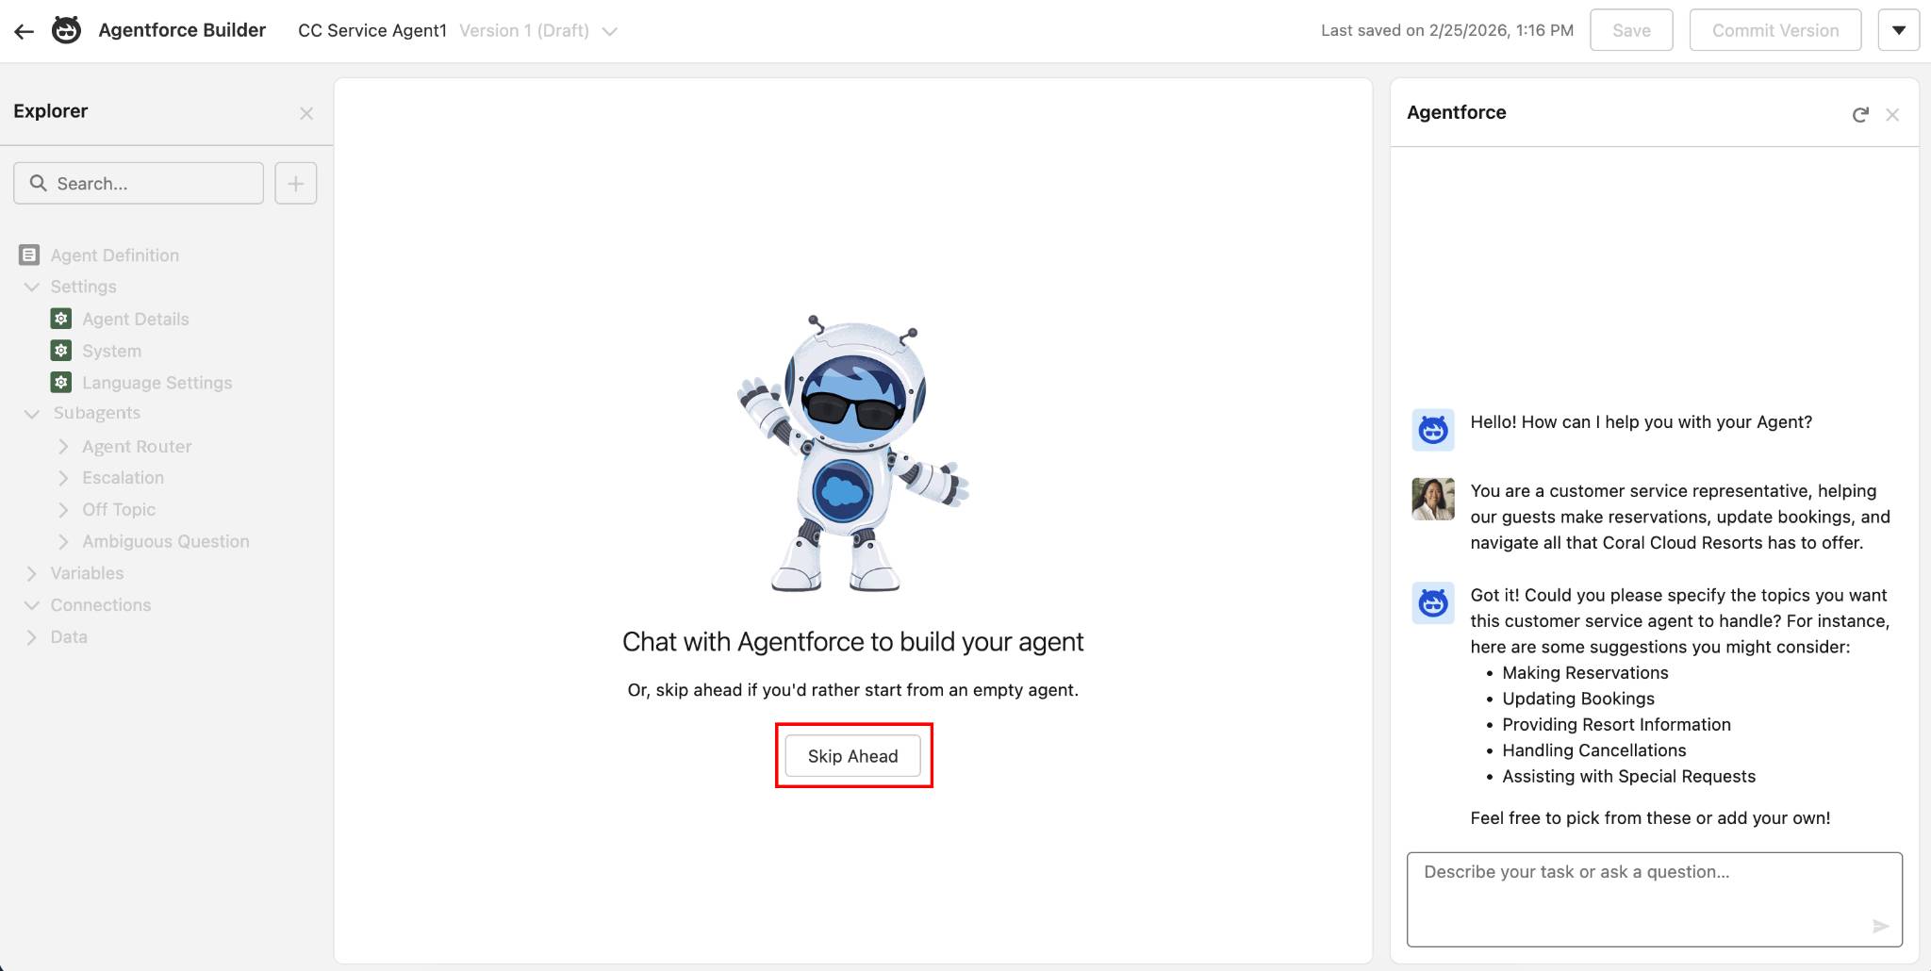Click the user profile photo in chat
Image resolution: width=1931 pixels, height=971 pixels.
pyautogui.click(x=1433, y=499)
